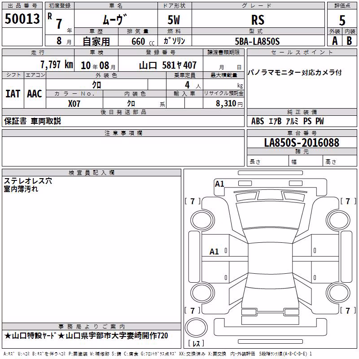The width and height of the screenshot is (359, 359).
Task: Select the car name ムーヴ
Action: tap(115, 19)
